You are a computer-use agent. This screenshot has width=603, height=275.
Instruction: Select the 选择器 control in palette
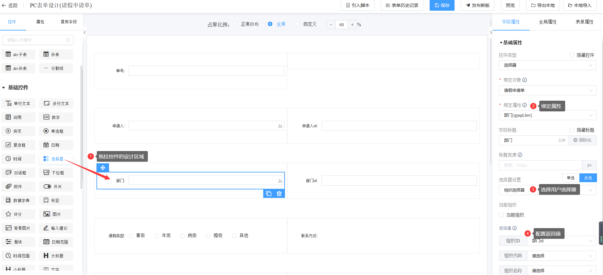(56, 159)
